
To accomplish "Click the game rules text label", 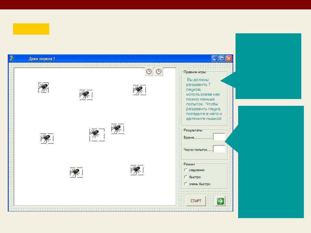I will [204, 99].
